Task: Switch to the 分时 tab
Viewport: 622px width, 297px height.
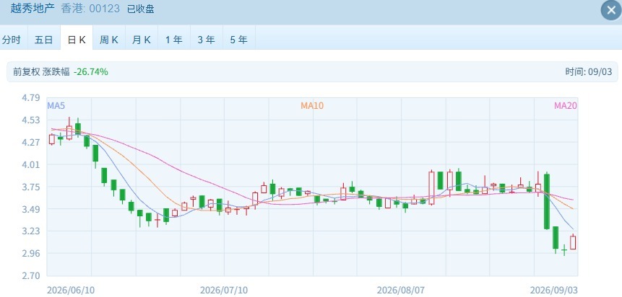Action: tap(12, 39)
